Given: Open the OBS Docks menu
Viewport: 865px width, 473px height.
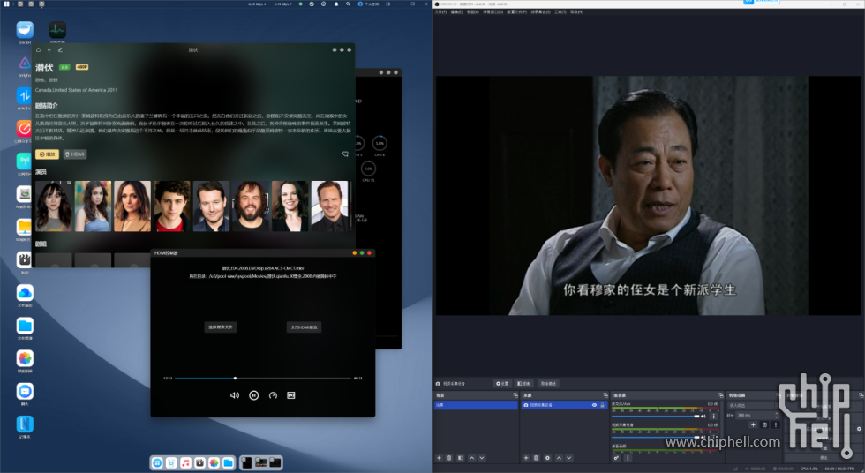Looking at the screenshot, I should pos(493,11).
